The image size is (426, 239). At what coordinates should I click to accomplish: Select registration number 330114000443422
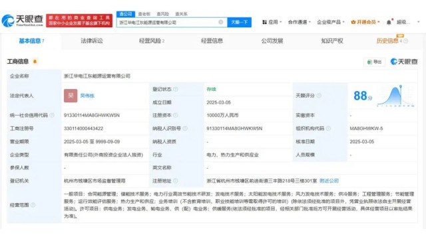[x=83, y=128]
